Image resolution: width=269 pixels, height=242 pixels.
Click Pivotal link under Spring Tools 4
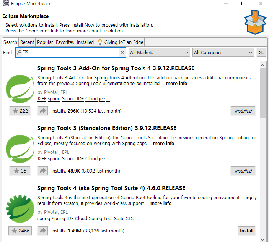click(51, 212)
